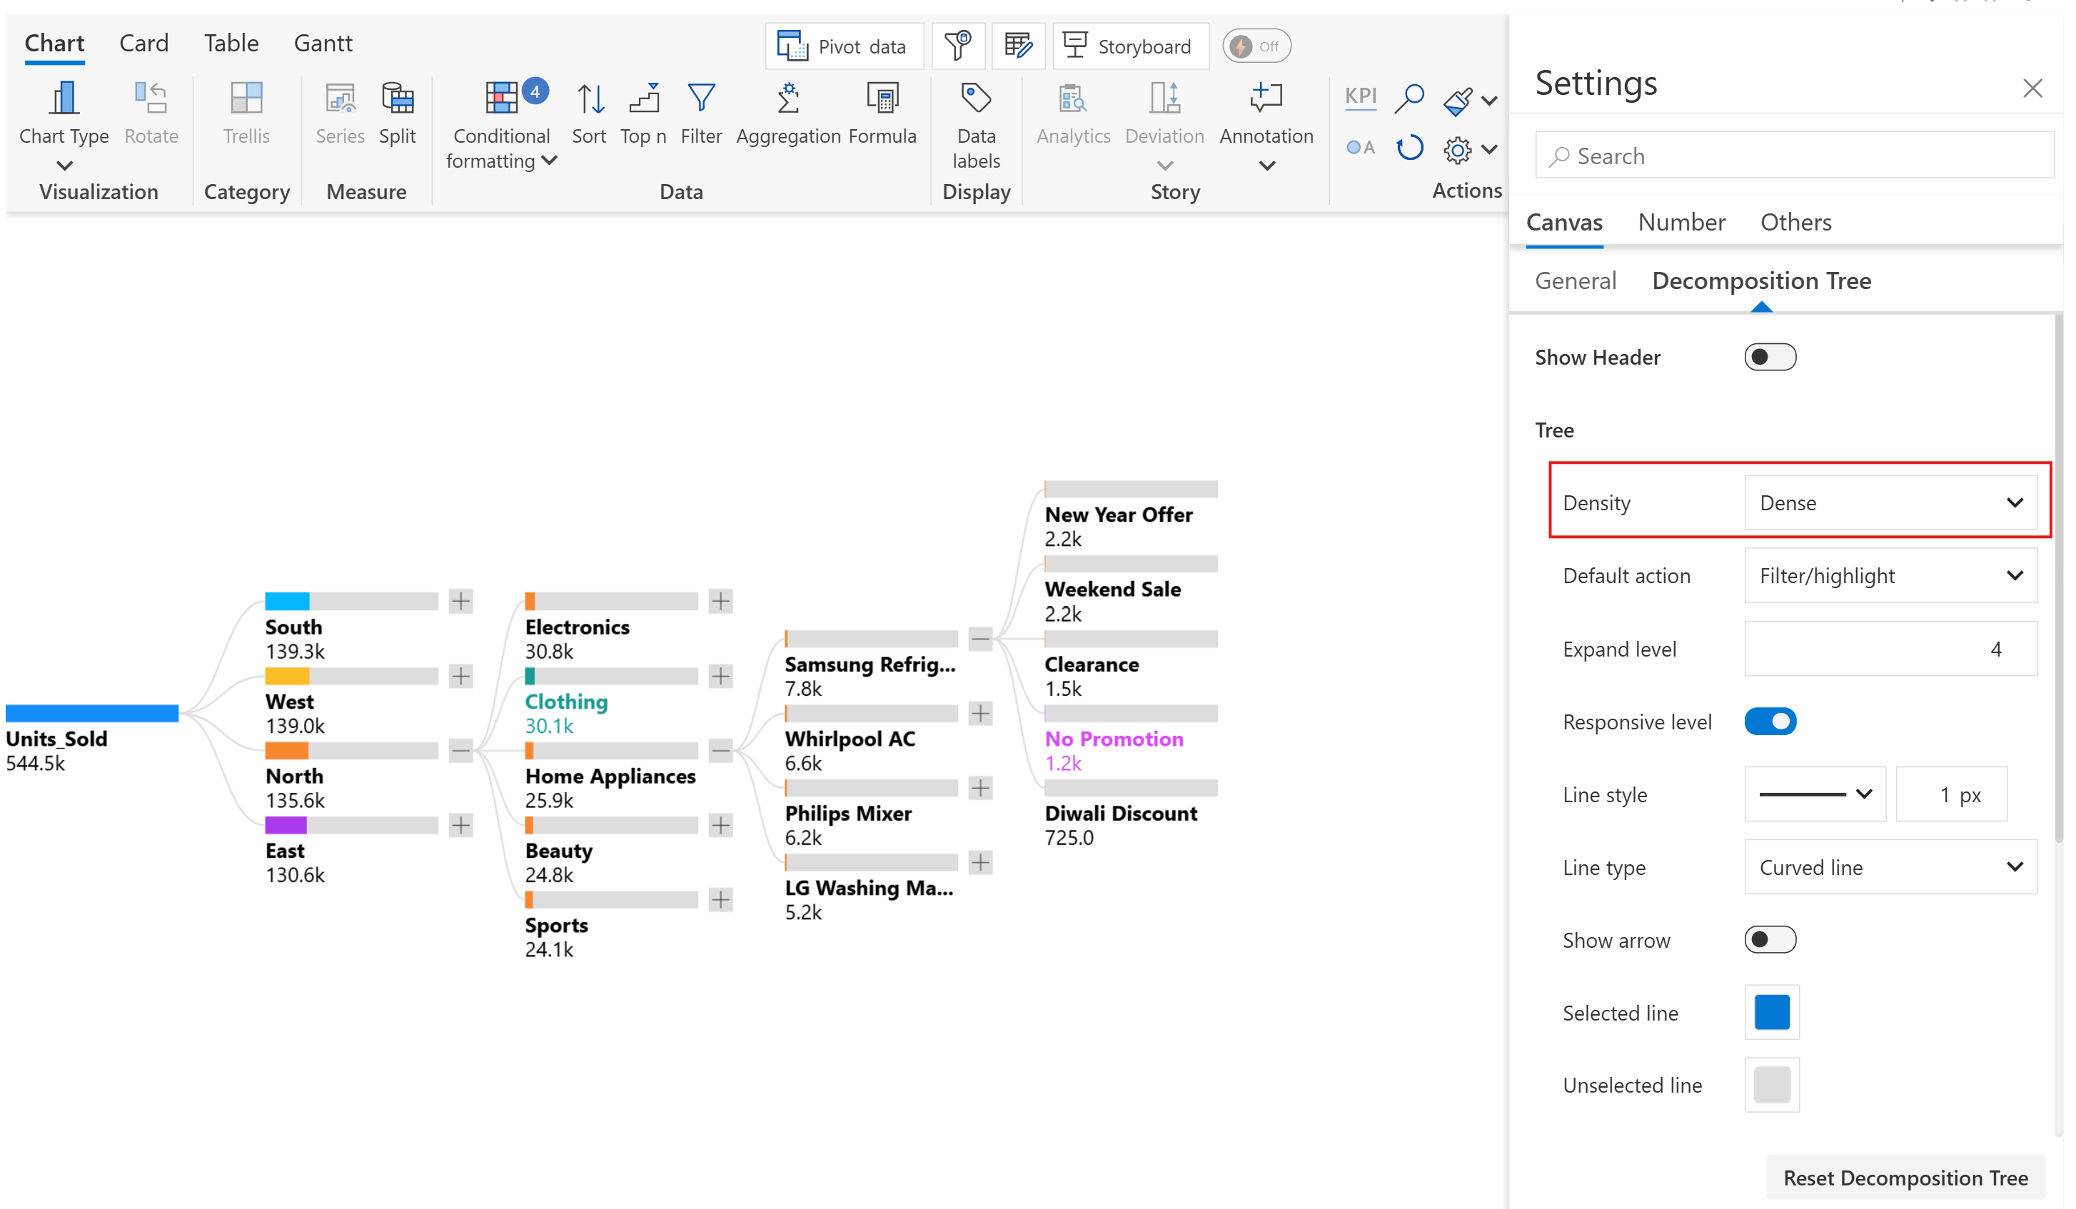Click the Pivot data button

844,47
